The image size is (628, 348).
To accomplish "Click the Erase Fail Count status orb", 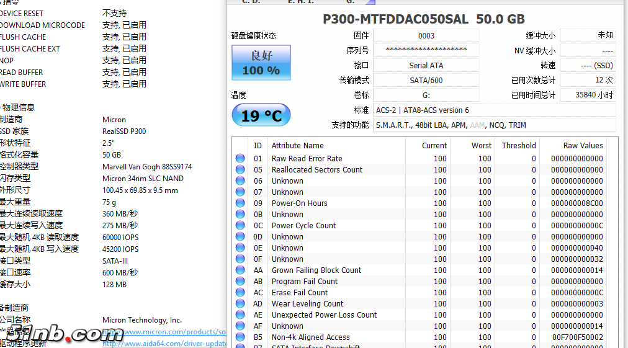I will click(240, 293).
